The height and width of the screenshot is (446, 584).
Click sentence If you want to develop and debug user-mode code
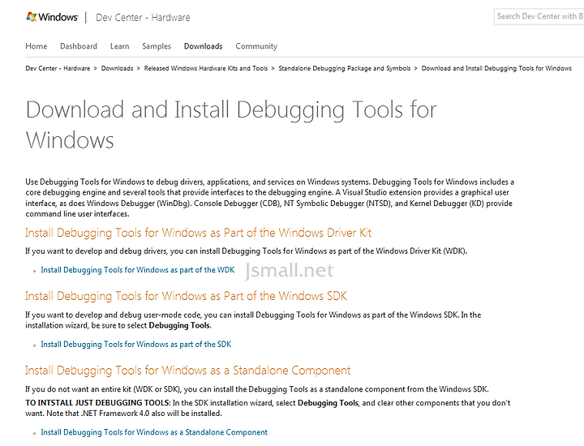coord(242,315)
